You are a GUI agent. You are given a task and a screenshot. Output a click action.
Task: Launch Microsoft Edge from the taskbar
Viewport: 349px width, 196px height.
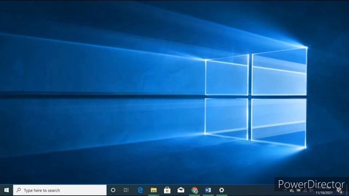pos(140,190)
